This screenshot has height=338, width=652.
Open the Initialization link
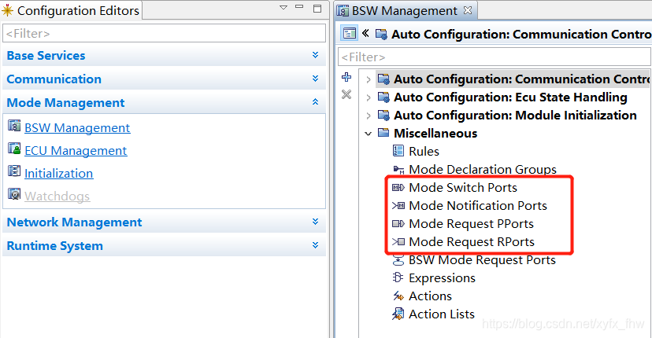tap(58, 173)
